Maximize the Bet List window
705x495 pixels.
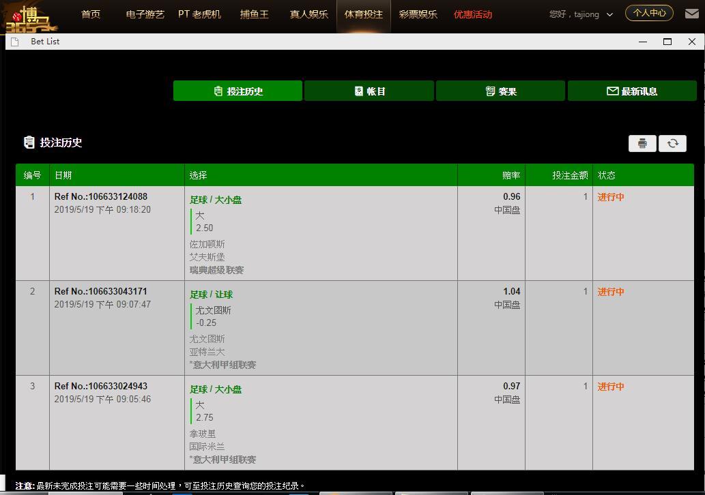pos(667,42)
